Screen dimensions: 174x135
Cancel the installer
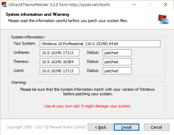tap(156, 127)
